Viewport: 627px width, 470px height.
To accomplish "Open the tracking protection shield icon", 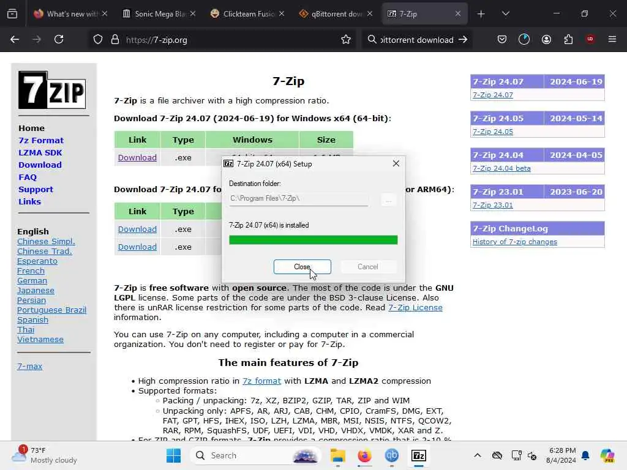I will coord(98,40).
